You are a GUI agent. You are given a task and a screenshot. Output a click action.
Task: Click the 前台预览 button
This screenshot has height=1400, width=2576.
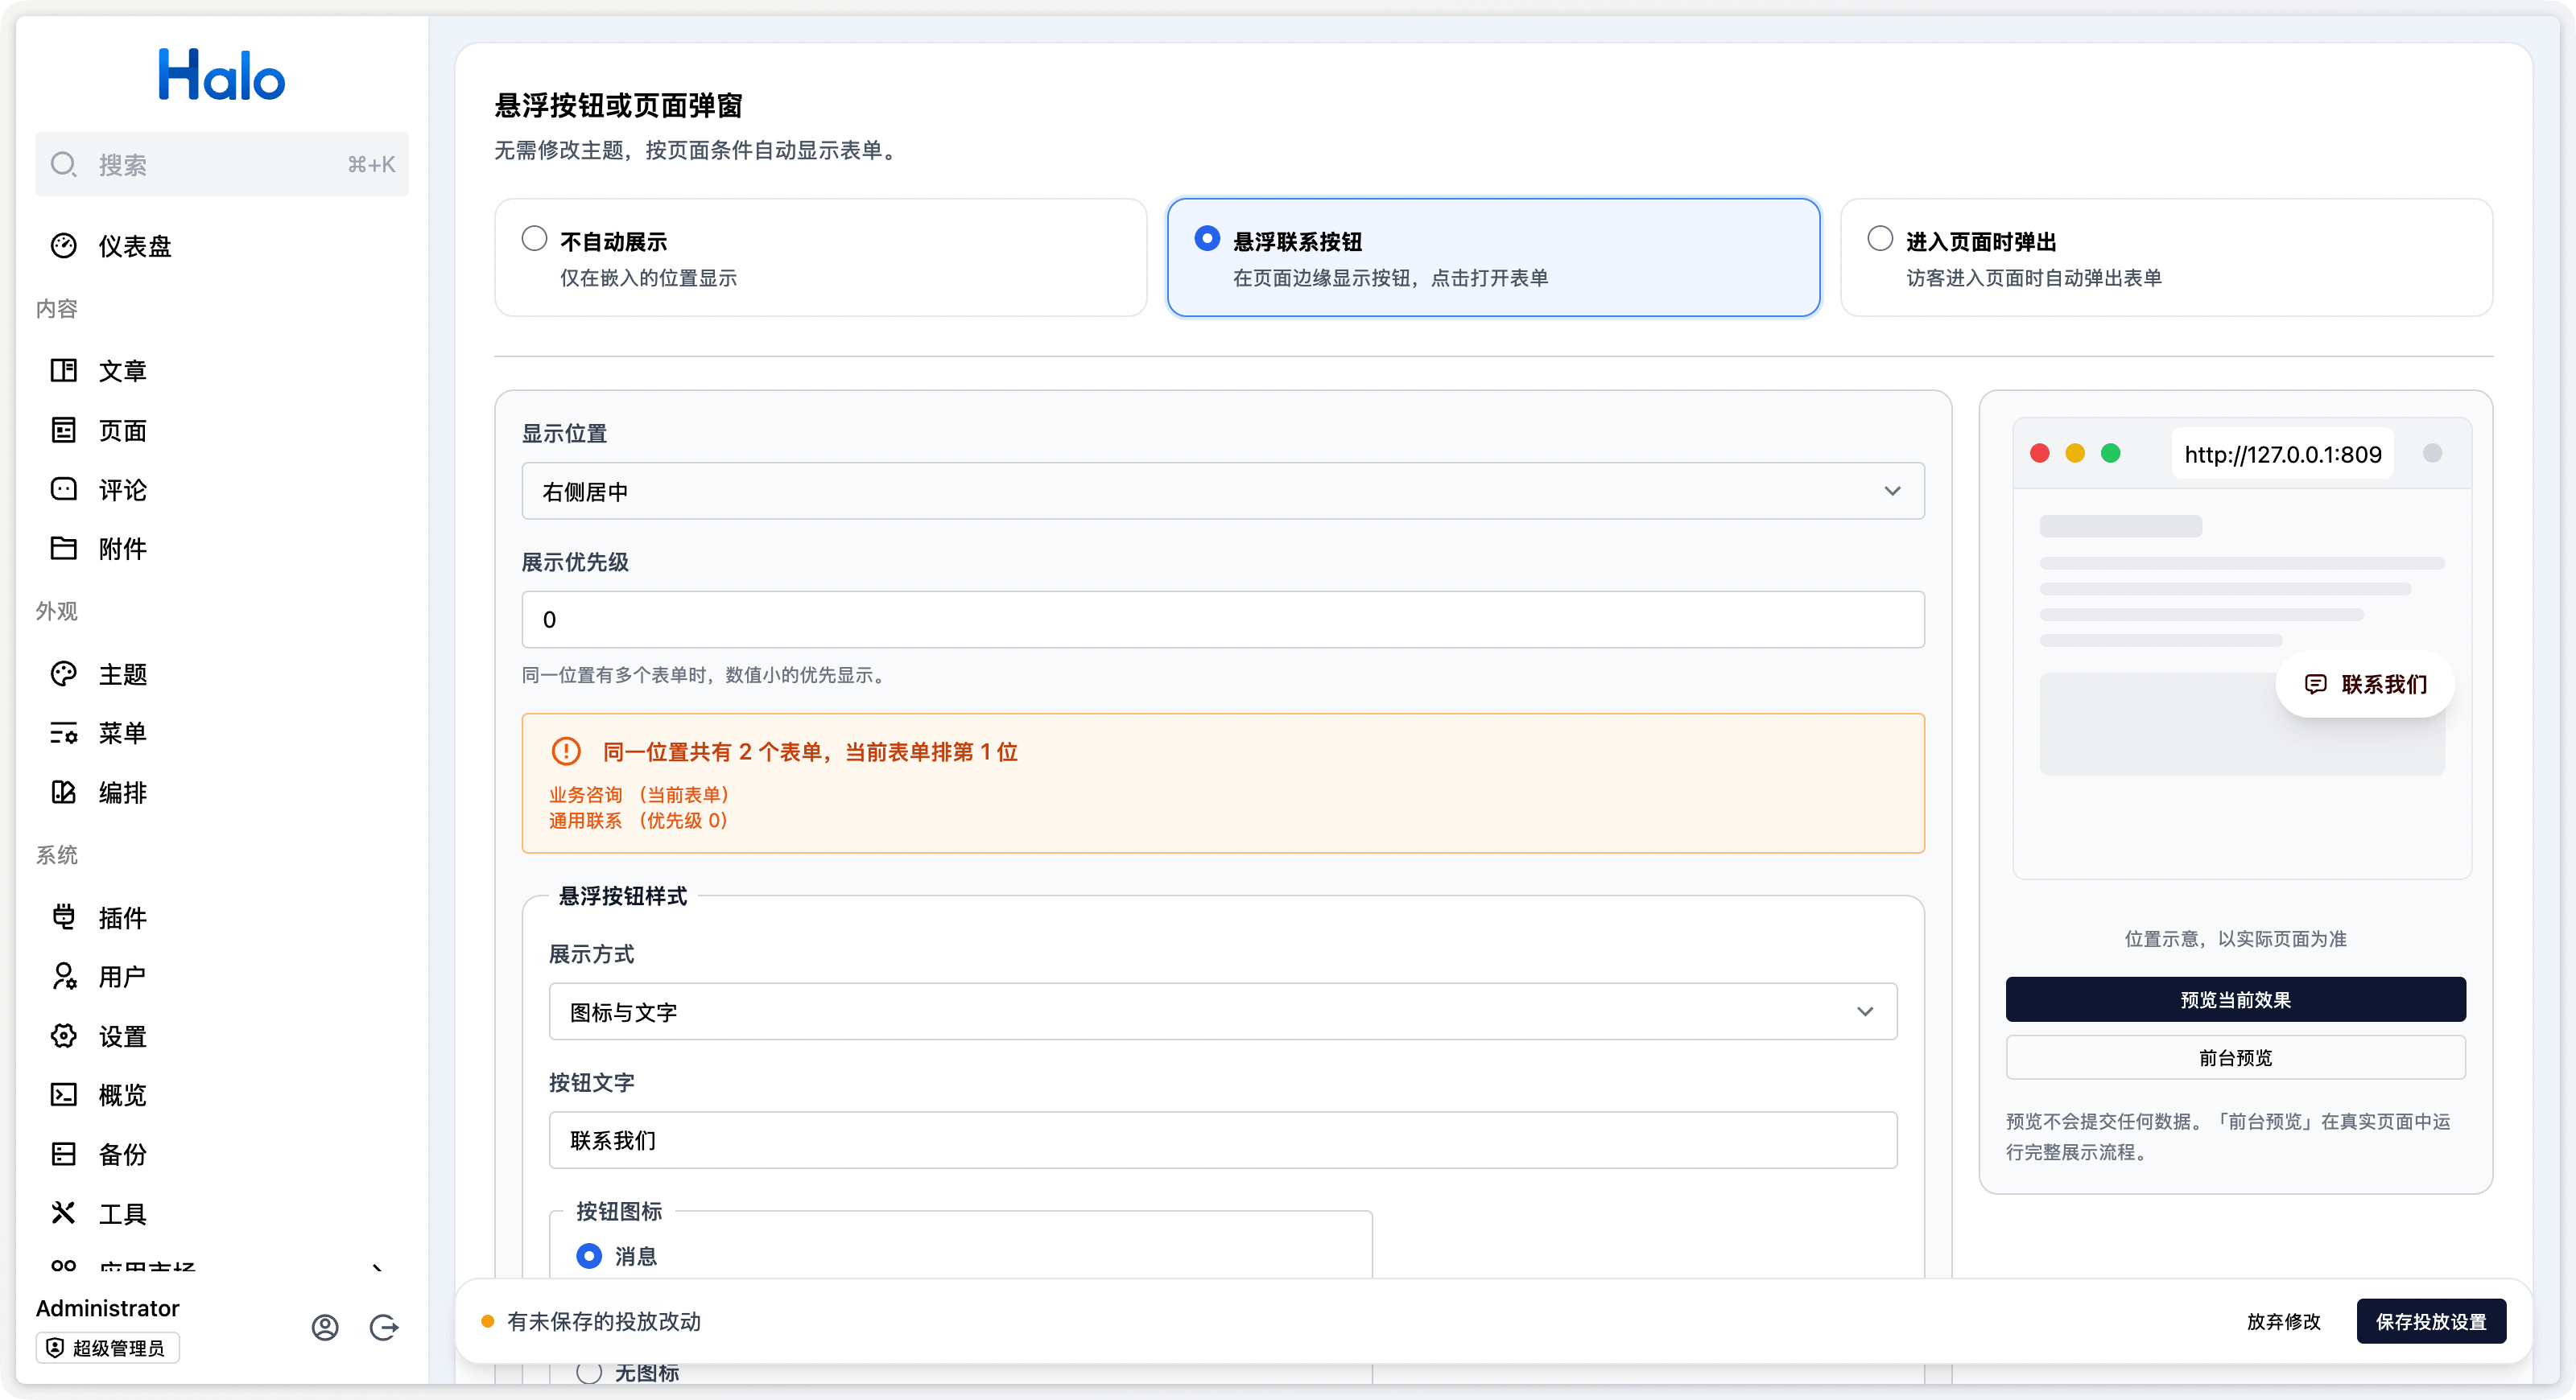(2236, 1057)
